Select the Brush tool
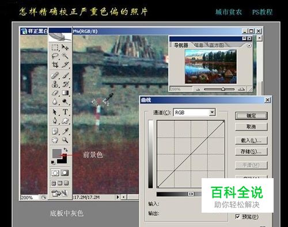The image size is (288, 227). tap(65, 75)
